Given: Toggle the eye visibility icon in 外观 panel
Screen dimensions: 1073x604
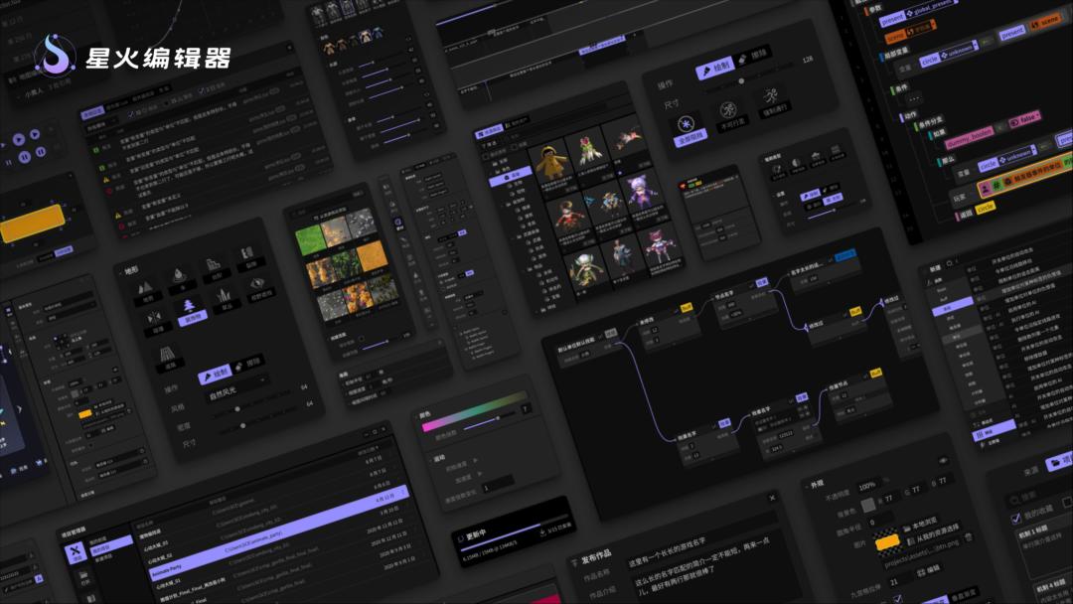Looking at the screenshot, I should tap(943, 460).
